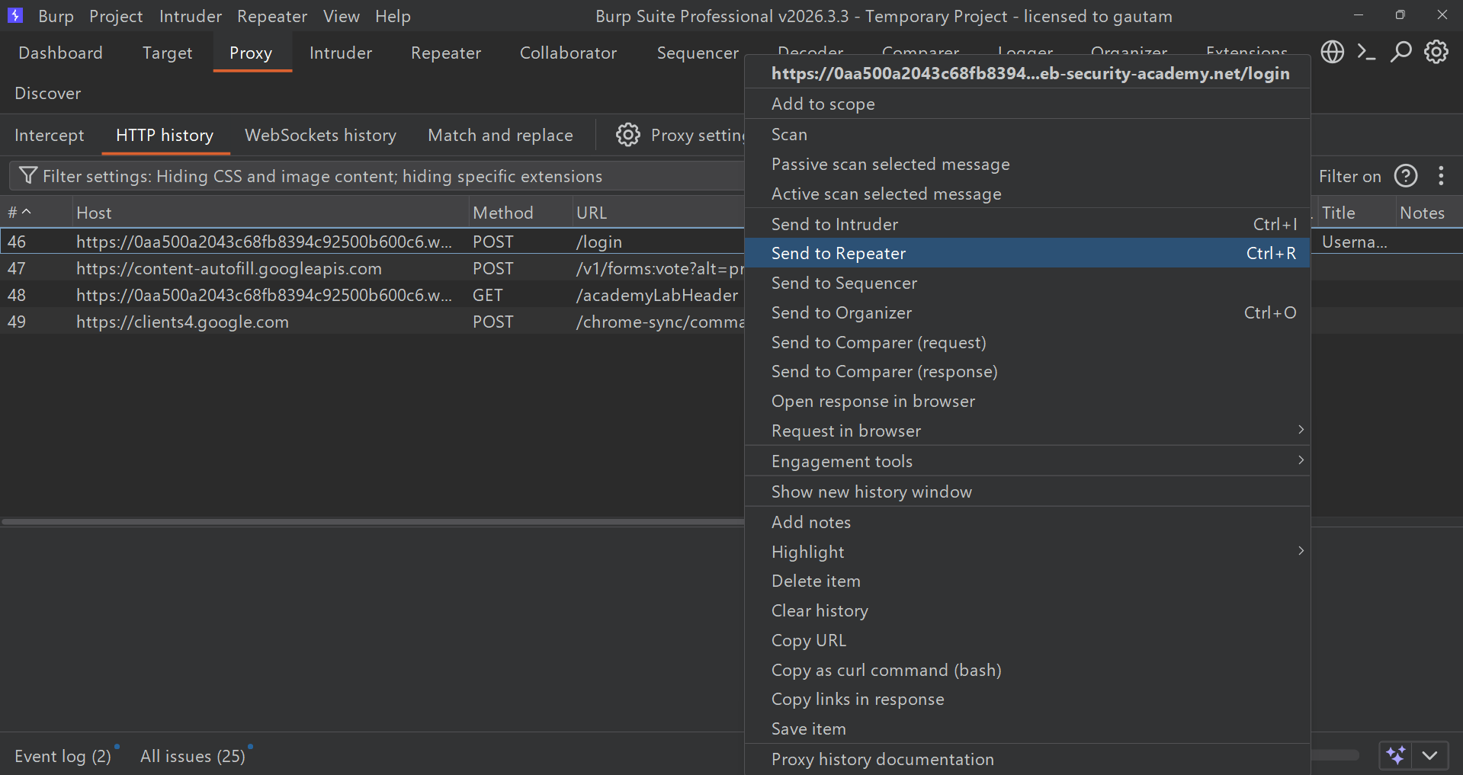Open the three-dot options menu
The image size is (1463, 775).
1441,176
